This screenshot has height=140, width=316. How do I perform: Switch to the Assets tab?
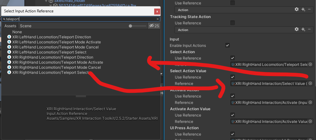coord(10,26)
